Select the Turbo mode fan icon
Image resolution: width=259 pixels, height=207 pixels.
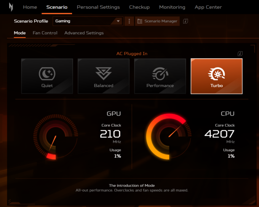point(216,73)
